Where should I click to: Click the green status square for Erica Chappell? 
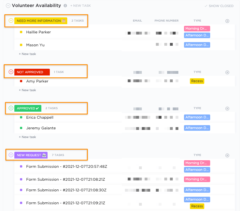click(x=21, y=118)
